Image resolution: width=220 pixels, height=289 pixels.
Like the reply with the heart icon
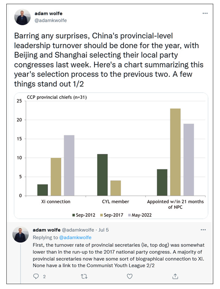click(130, 276)
